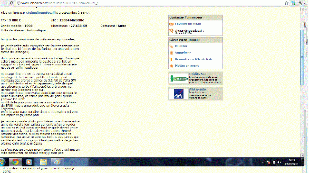Click the AXA e-auto advertisement banner

195,94
